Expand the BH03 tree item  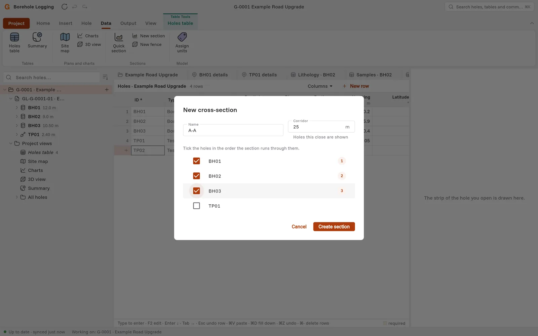17,125
